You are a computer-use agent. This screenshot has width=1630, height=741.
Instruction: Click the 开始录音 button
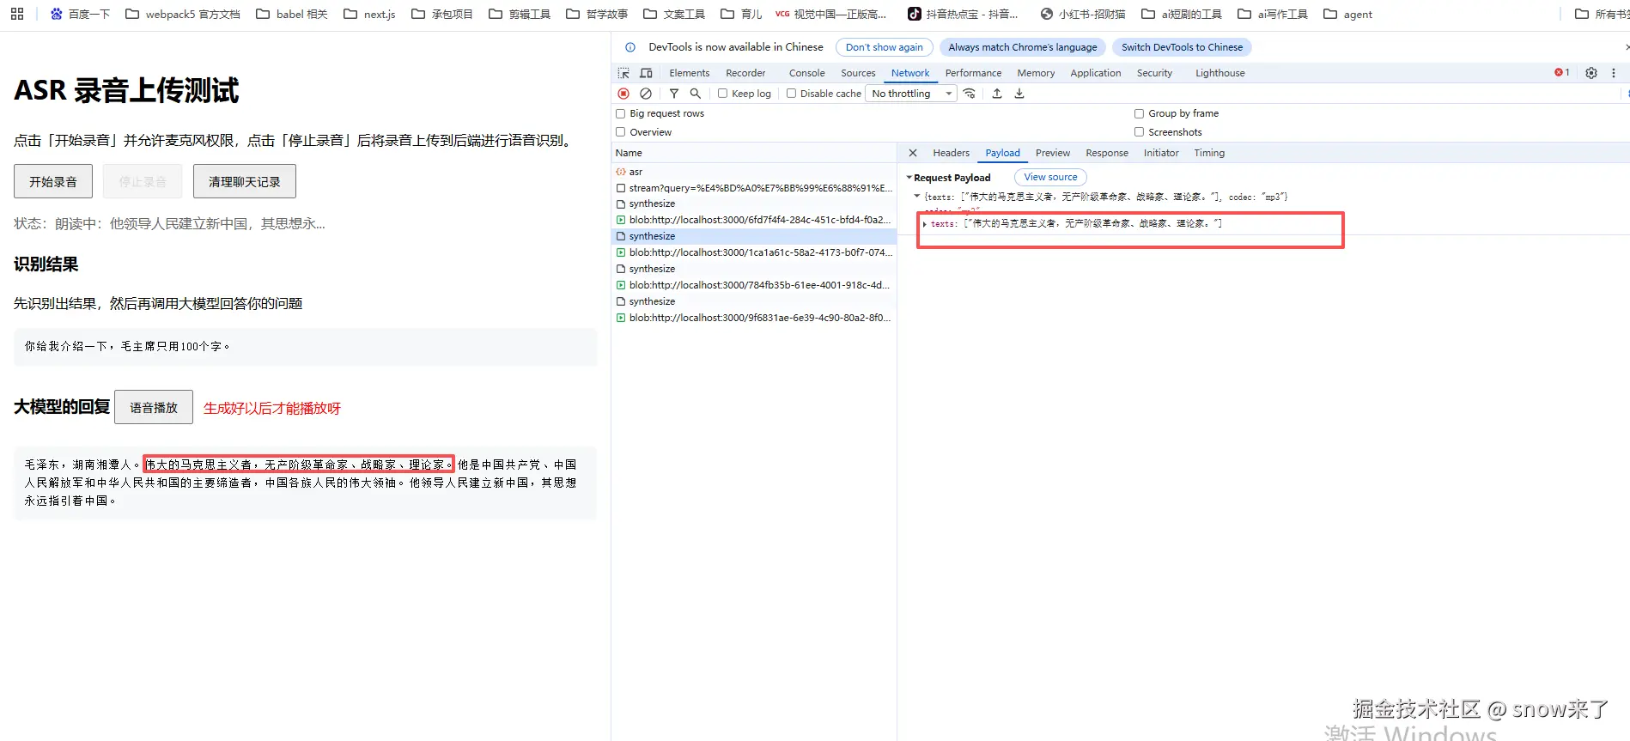53,181
